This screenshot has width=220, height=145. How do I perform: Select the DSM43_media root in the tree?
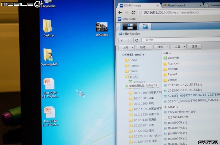[133, 55]
